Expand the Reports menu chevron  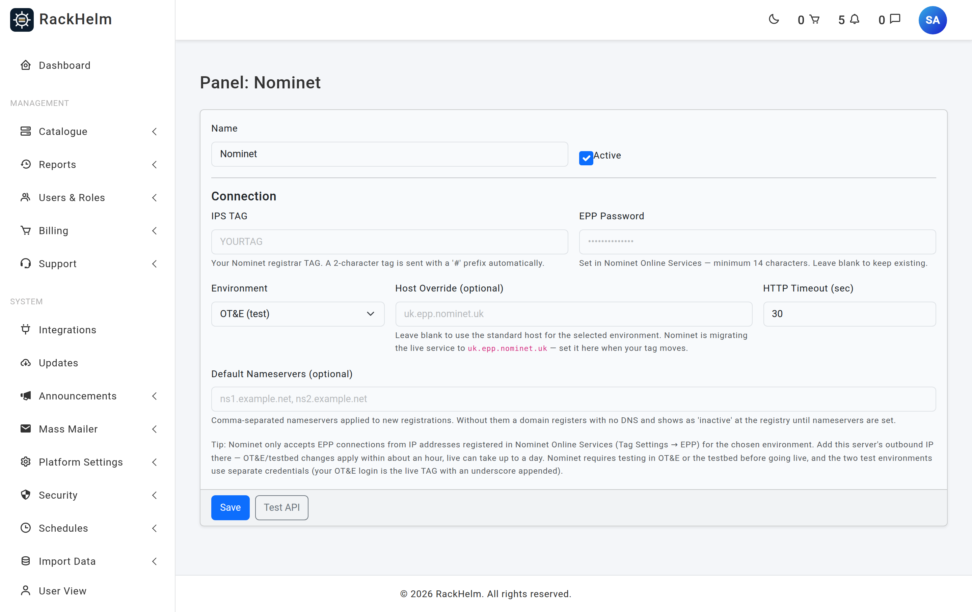154,165
